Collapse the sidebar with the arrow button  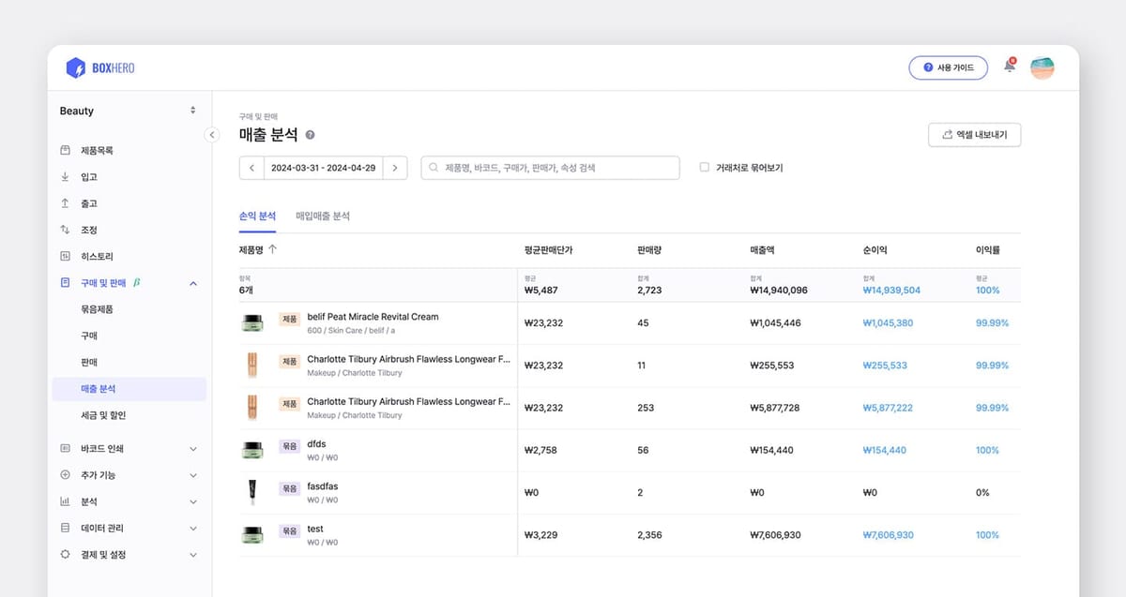[212, 135]
